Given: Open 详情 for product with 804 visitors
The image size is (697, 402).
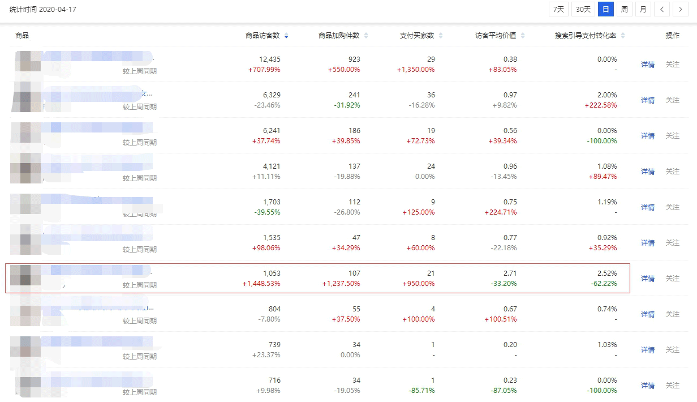Looking at the screenshot, I should click(x=648, y=314).
